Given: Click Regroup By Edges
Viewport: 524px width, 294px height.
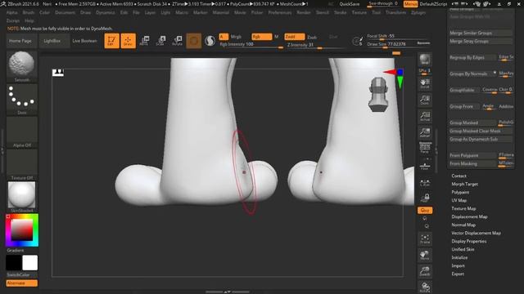Looking at the screenshot, I should [472, 58].
